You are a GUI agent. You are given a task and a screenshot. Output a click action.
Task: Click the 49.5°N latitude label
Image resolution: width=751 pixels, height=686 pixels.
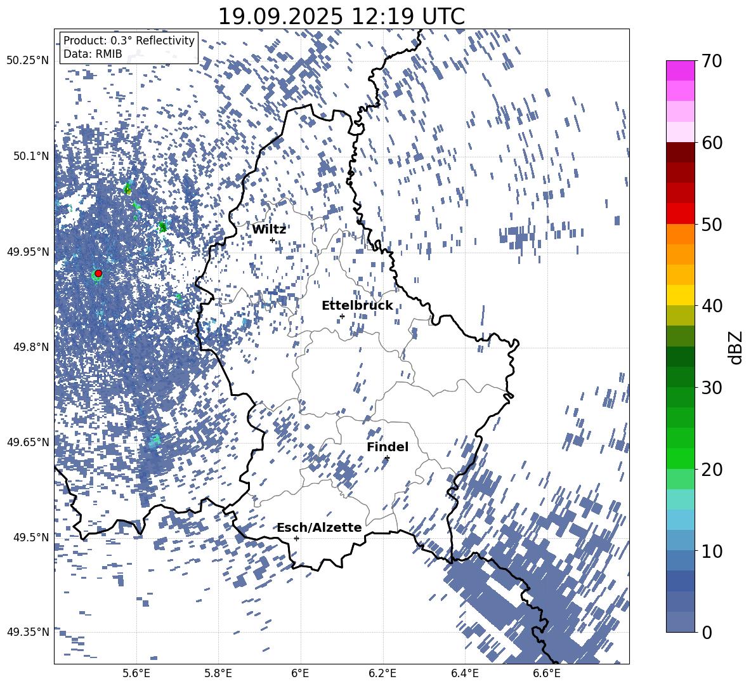pos(30,537)
